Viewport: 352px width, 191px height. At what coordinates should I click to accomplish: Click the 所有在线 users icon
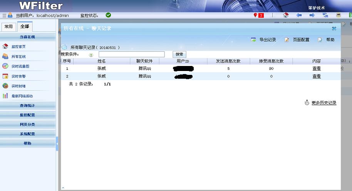(x=5, y=56)
